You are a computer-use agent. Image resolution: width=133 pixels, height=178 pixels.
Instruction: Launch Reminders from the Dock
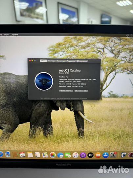(37, 155)
